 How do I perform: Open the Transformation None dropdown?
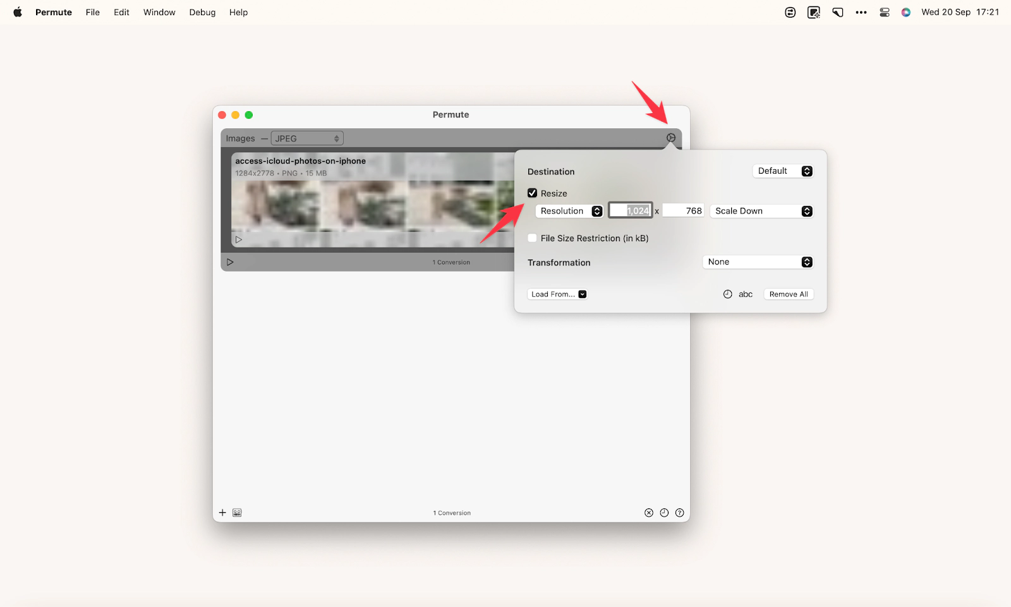tap(758, 262)
